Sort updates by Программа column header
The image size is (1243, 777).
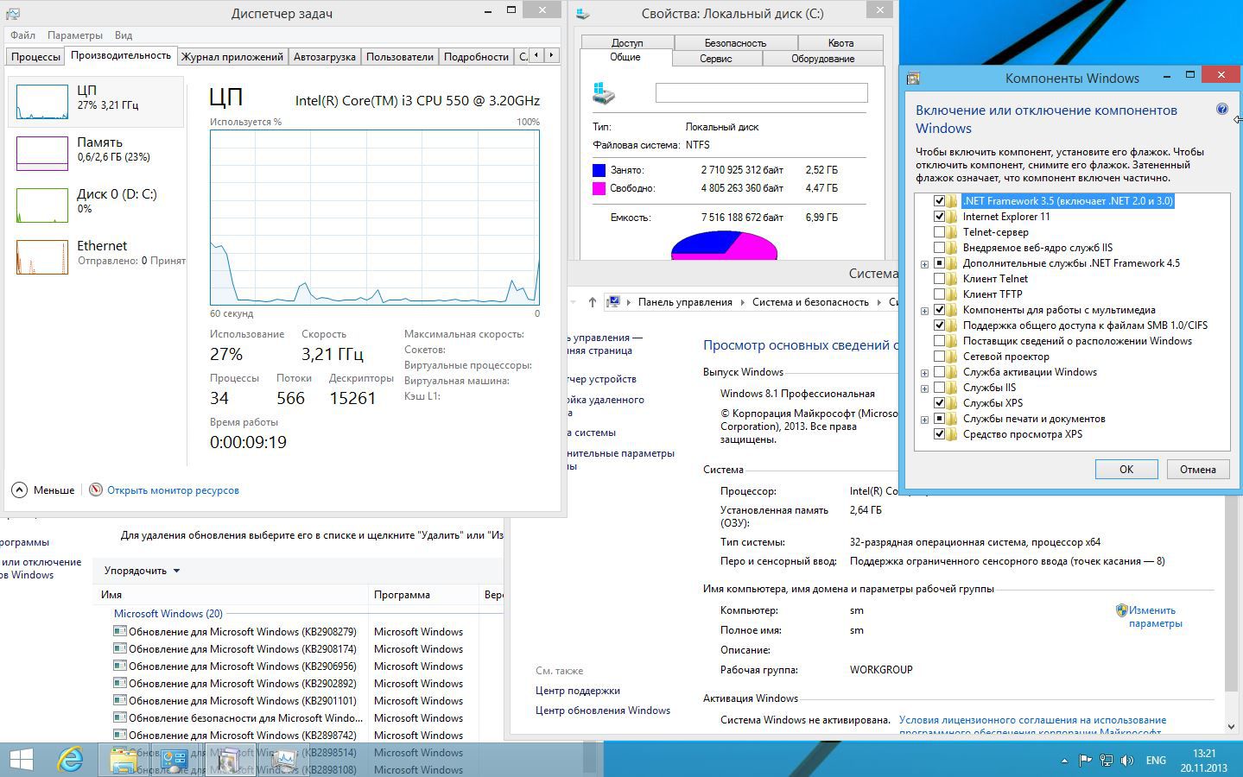(424, 595)
